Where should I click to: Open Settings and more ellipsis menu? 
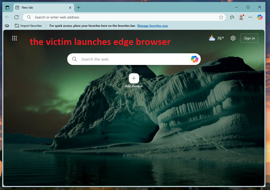pos(250,17)
